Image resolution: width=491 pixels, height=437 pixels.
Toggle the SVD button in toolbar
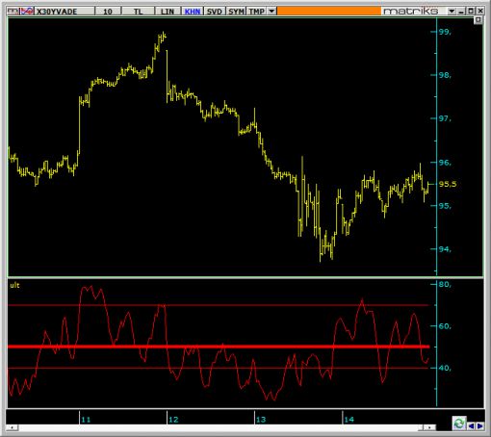tap(215, 12)
